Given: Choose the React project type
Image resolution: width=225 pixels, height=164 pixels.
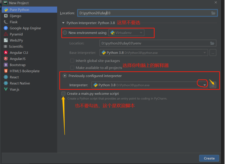Looking at the screenshot, I should tap(29, 77).
